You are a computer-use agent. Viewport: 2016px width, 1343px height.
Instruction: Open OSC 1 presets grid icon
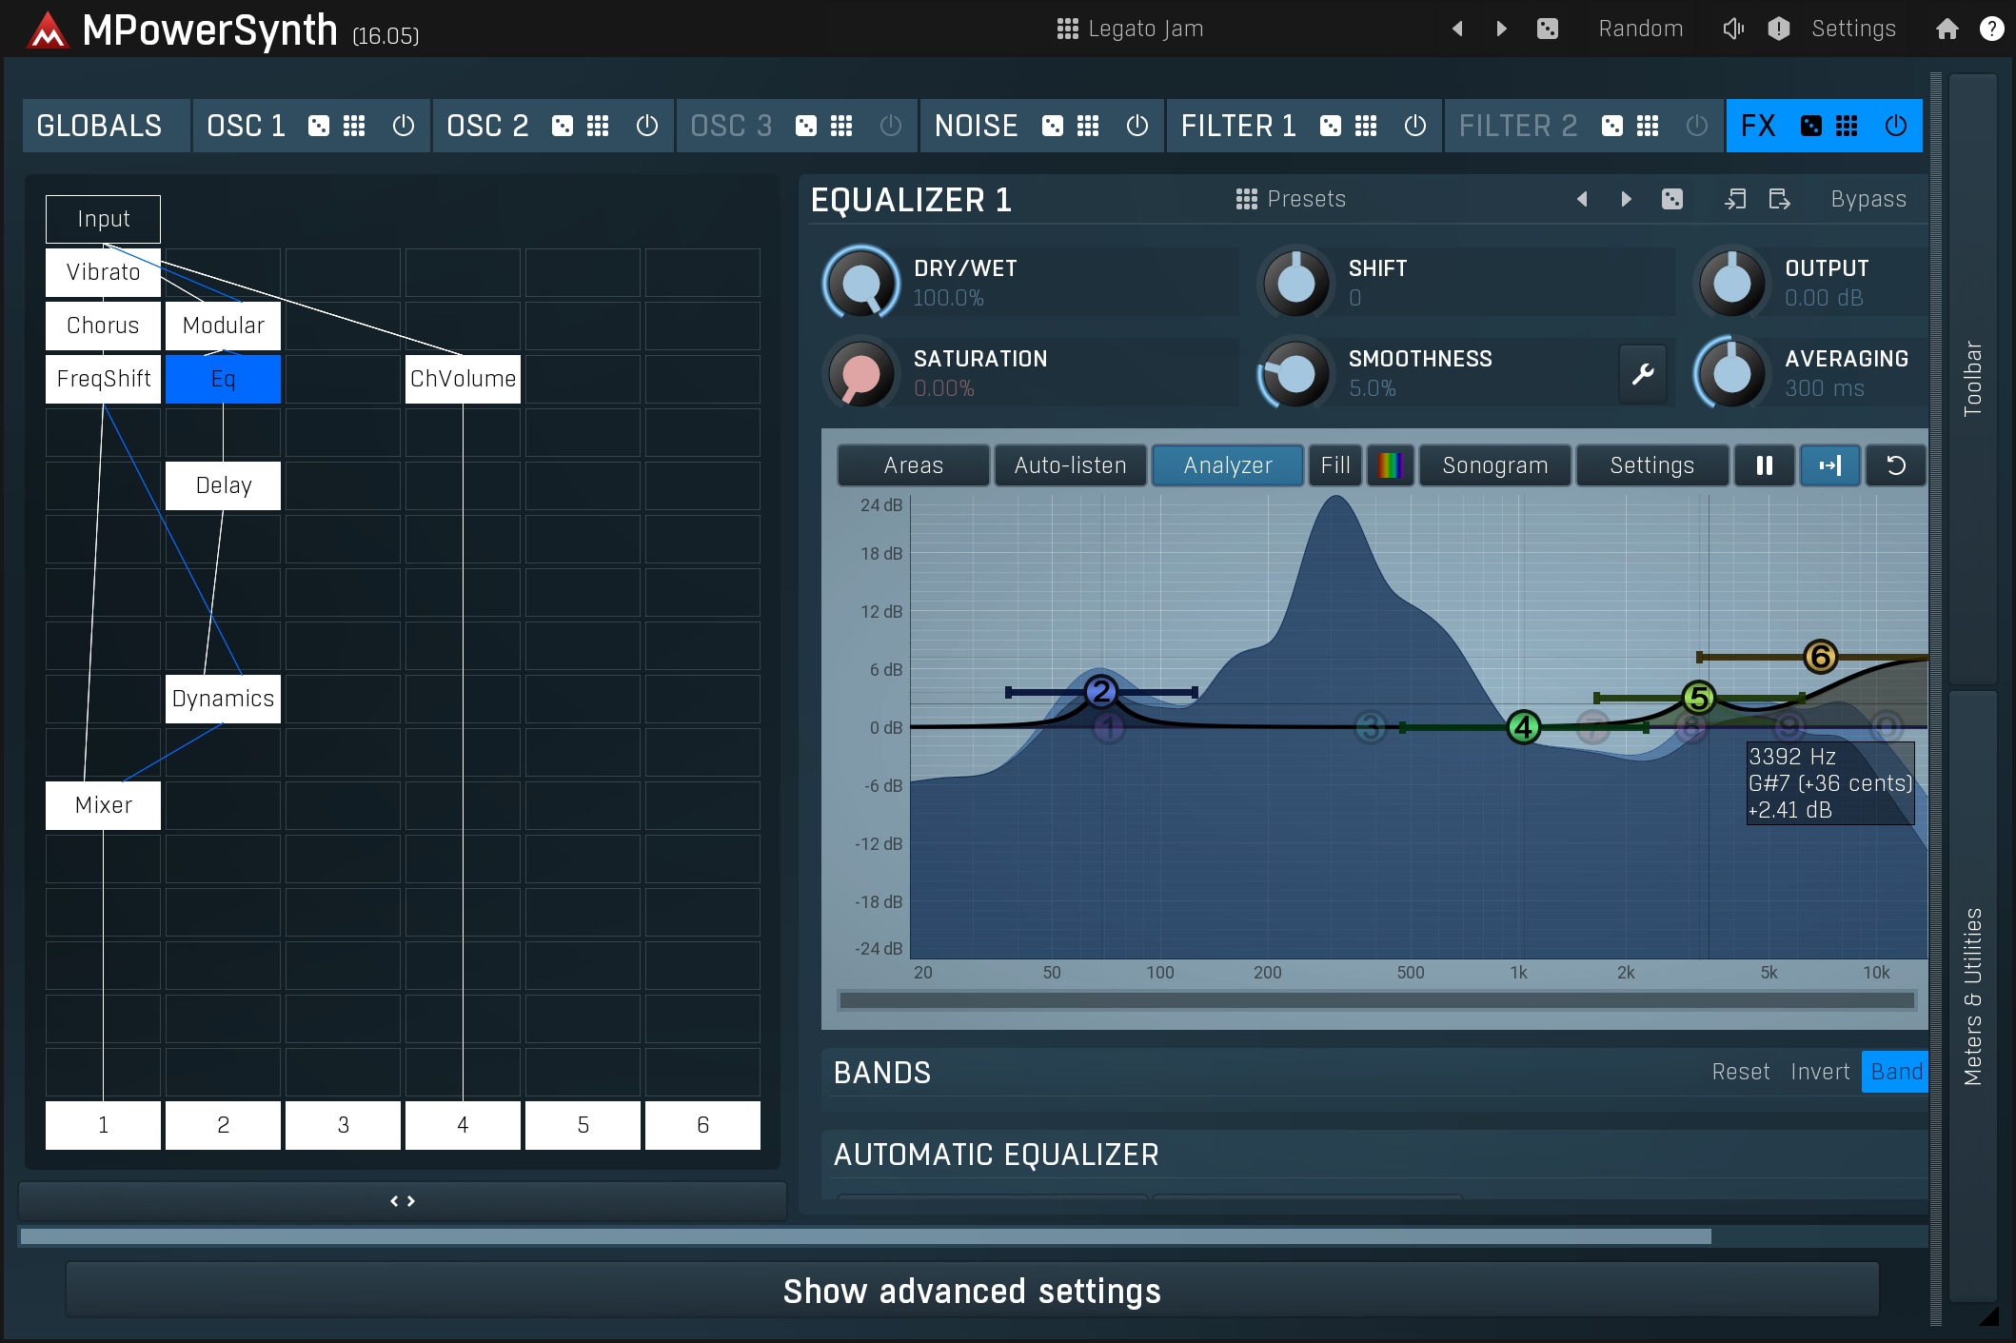[x=354, y=126]
